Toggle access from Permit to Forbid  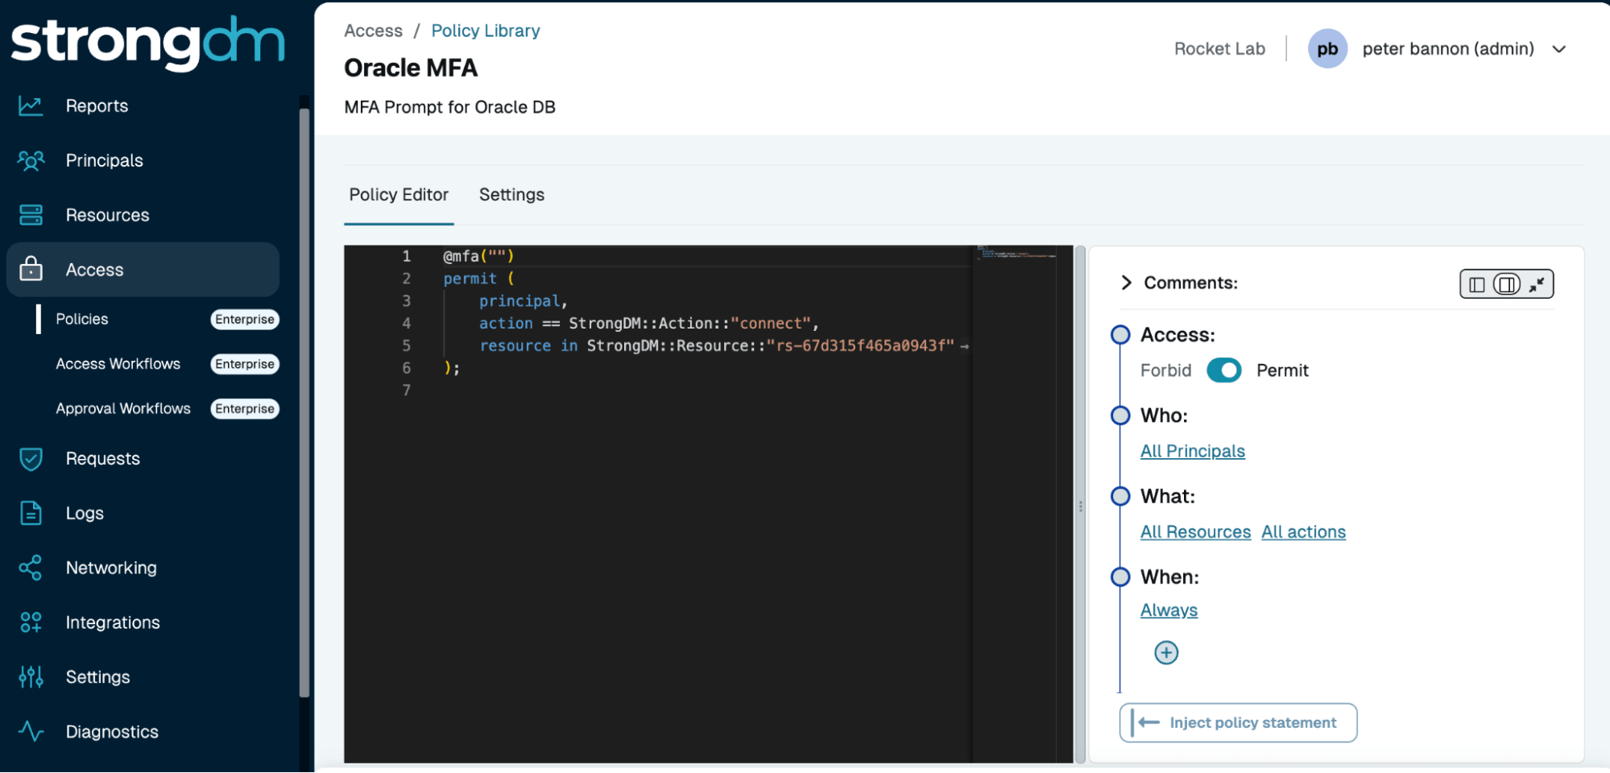point(1223,370)
